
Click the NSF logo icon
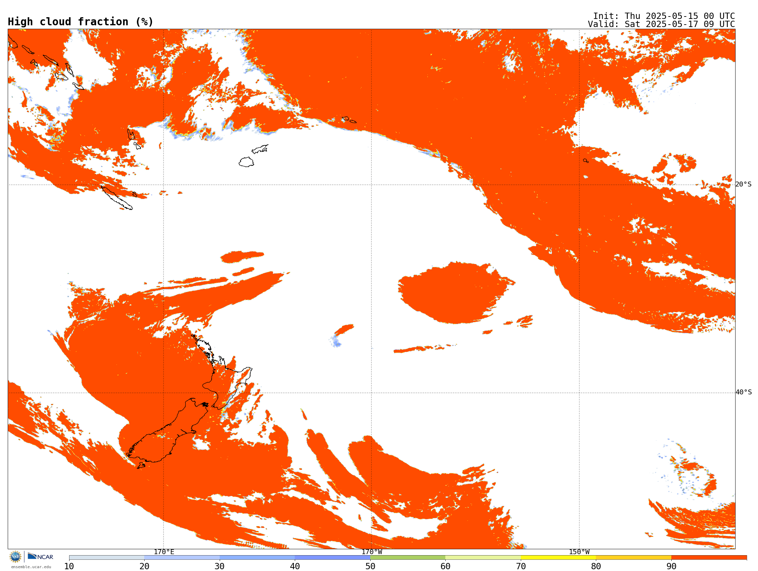15,557
